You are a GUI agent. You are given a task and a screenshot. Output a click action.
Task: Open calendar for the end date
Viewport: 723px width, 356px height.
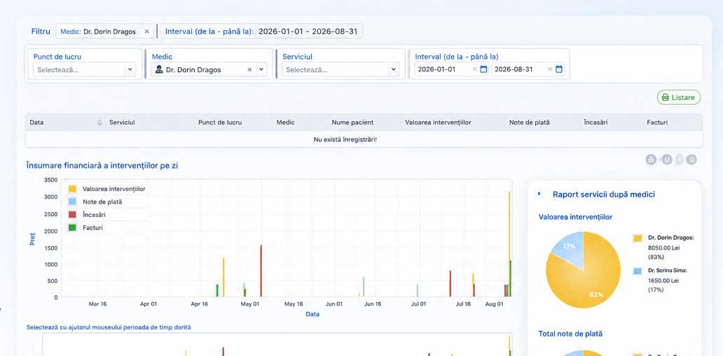(559, 69)
